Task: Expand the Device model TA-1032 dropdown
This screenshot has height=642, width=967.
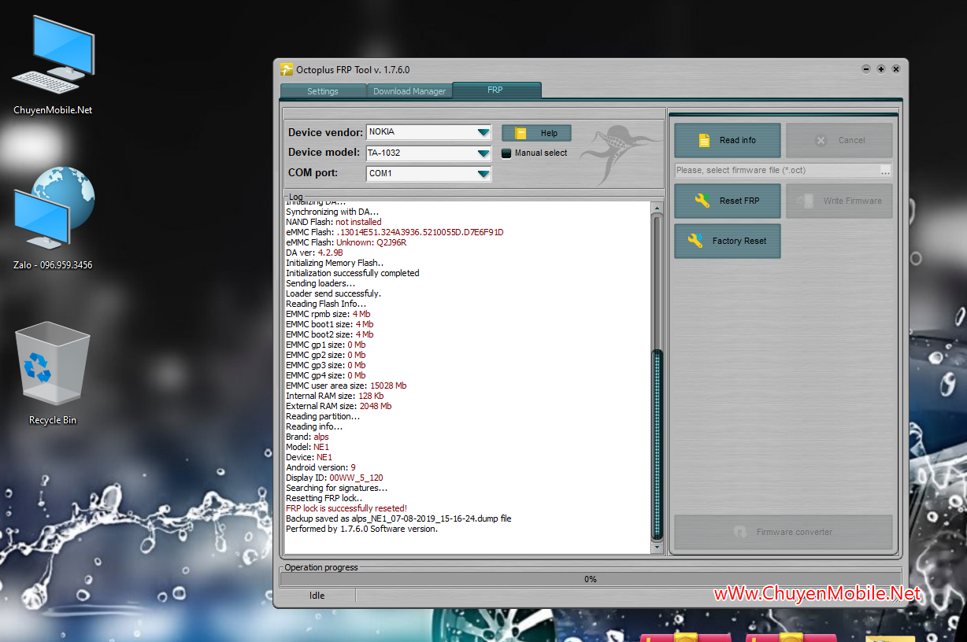Action: pyautogui.click(x=483, y=153)
